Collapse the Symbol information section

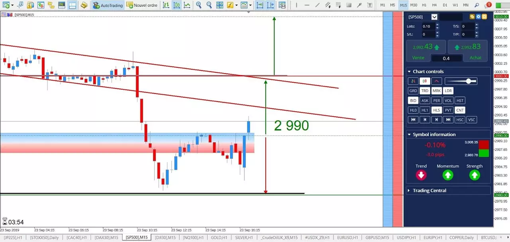tap(409, 134)
